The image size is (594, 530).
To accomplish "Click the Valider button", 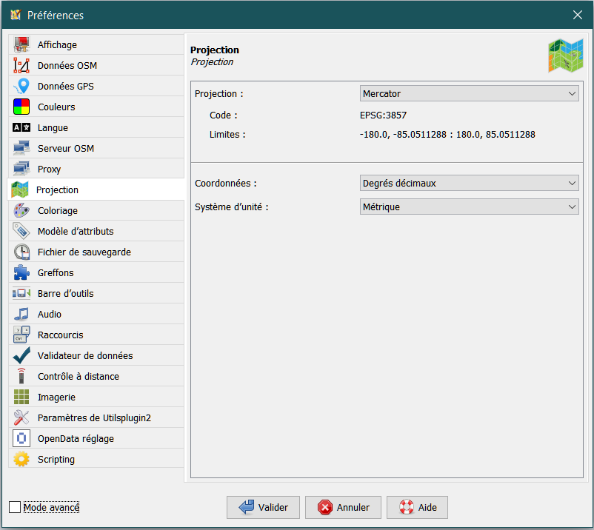I will click(263, 507).
